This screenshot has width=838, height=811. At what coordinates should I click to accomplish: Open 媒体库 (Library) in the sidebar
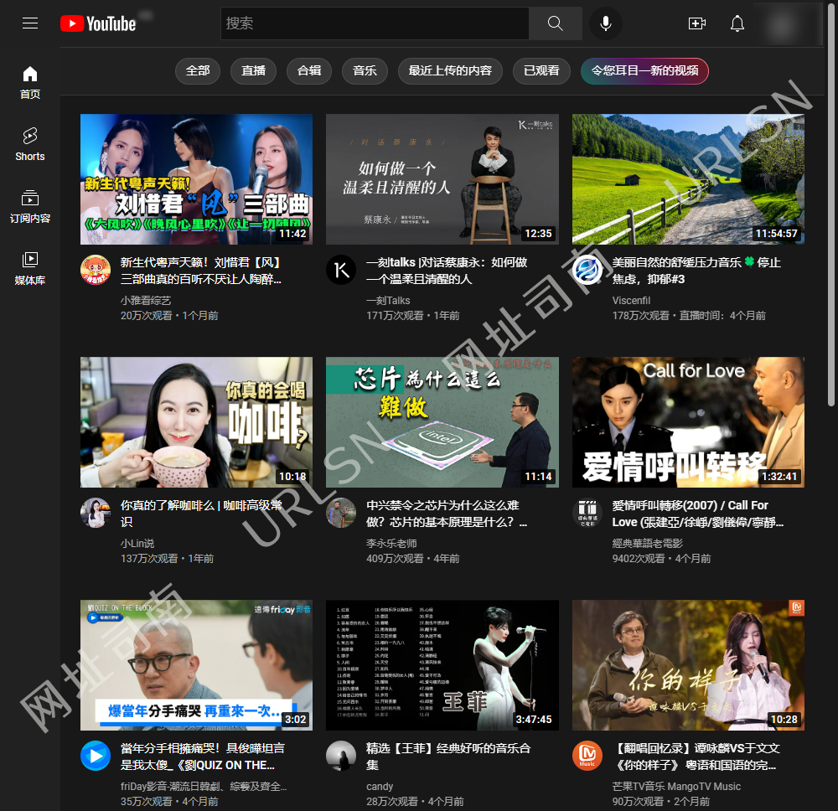(x=29, y=268)
